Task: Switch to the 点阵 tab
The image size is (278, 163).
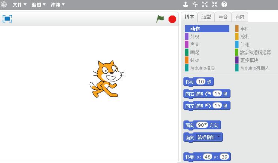Action: tap(240, 17)
